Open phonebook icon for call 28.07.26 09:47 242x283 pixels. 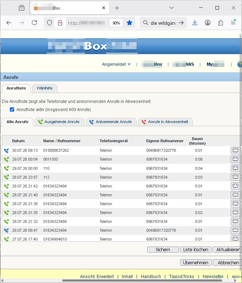tap(235, 230)
